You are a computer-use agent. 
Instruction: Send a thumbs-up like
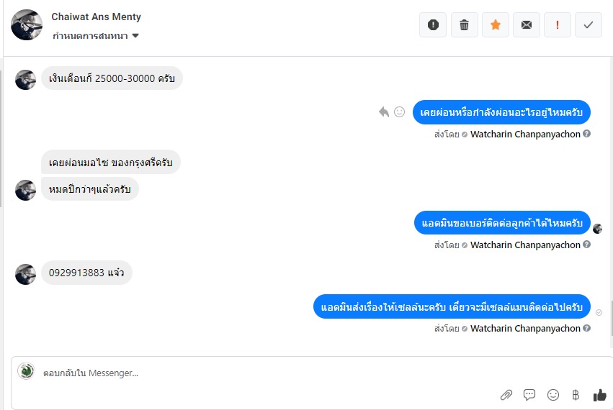click(x=600, y=395)
